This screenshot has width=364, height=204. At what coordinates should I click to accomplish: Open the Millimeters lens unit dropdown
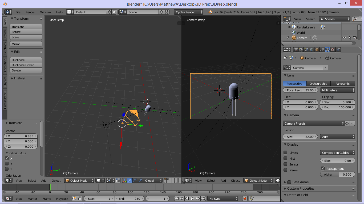(x=338, y=90)
